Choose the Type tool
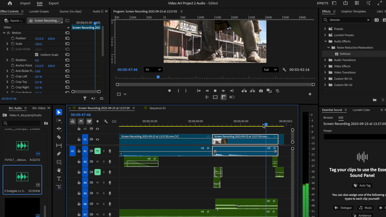Image resolution: width=386 pixels, height=217 pixels. pyautogui.click(x=59, y=179)
